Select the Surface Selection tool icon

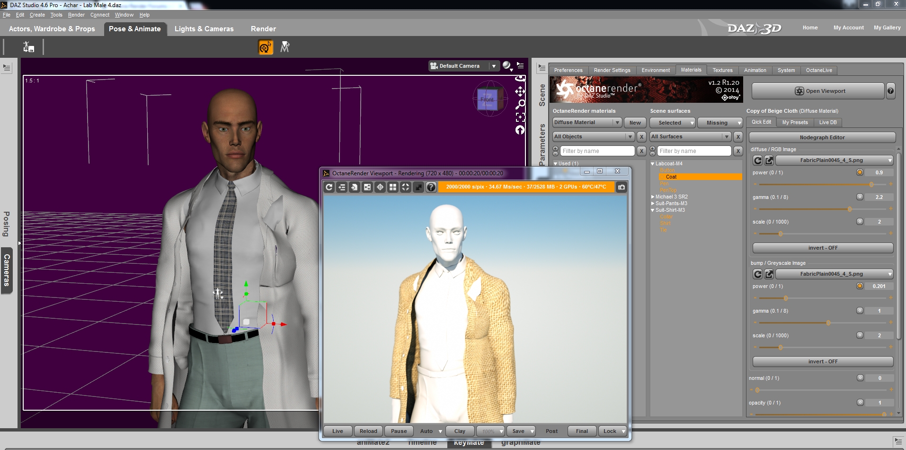pos(284,47)
